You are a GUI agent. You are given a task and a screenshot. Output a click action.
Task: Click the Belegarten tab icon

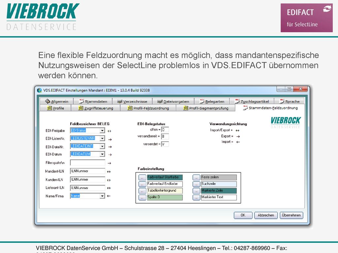(x=202, y=101)
